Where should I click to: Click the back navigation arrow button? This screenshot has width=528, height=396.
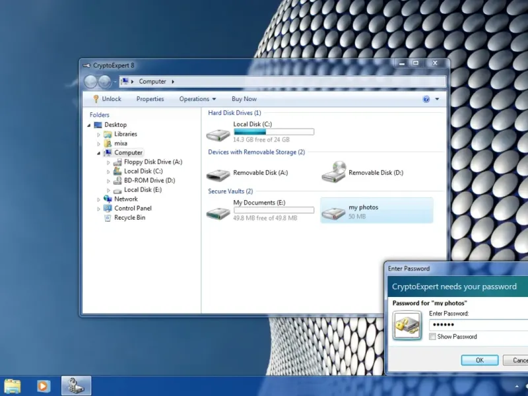point(90,81)
